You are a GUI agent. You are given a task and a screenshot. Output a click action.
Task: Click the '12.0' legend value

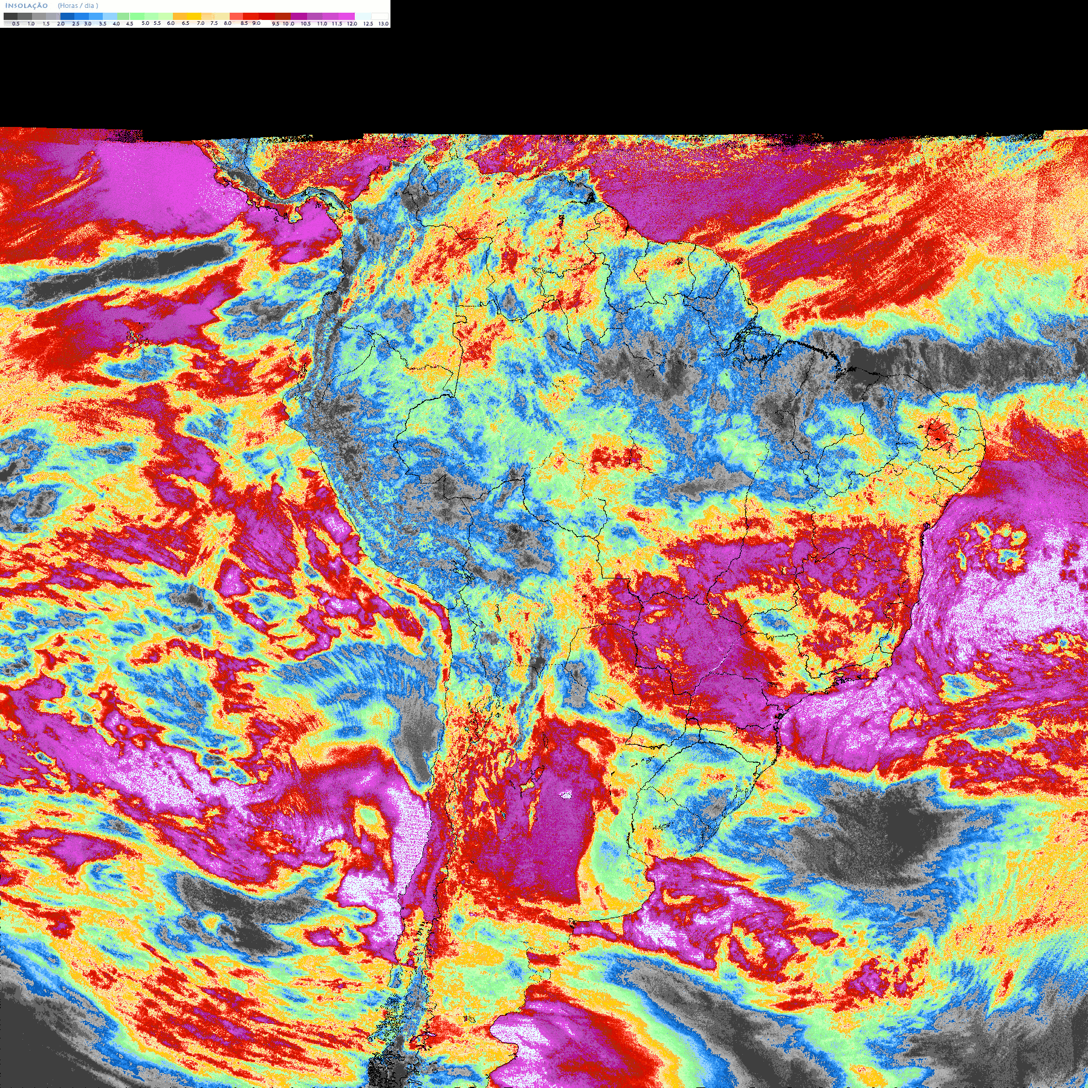[352, 24]
